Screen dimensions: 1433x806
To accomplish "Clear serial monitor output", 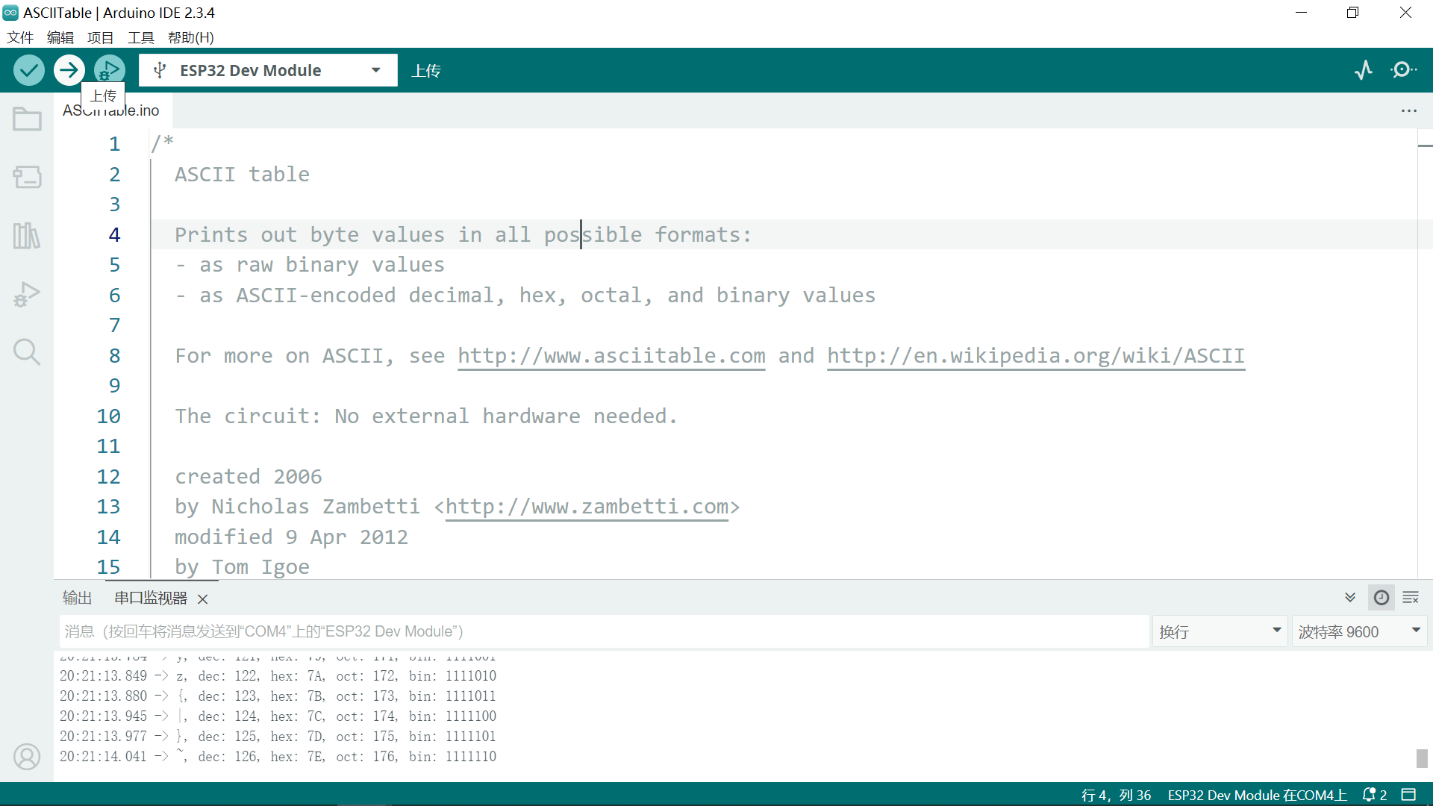I will tap(1411, 598).
